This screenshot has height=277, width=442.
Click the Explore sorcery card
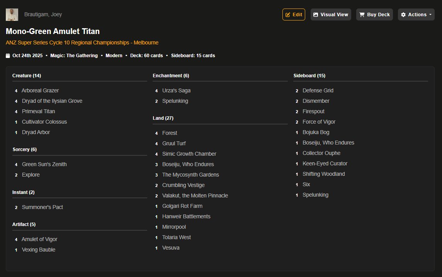31,175
